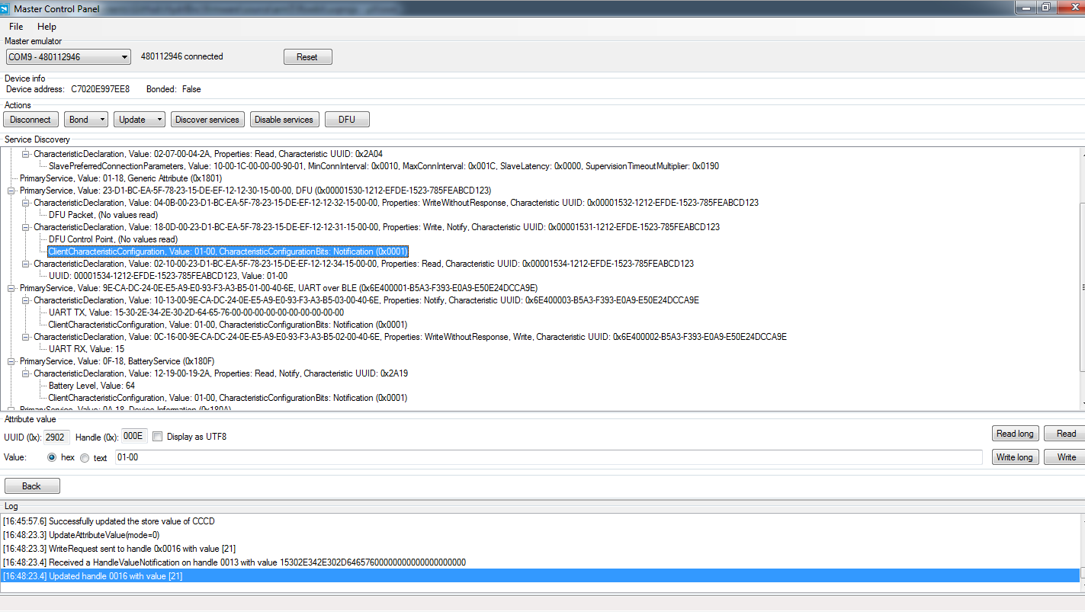Select log entry 'UpdateAttributeValue(mode=0)'
The width and height of the screenshot is (1085, 612).
540,535
